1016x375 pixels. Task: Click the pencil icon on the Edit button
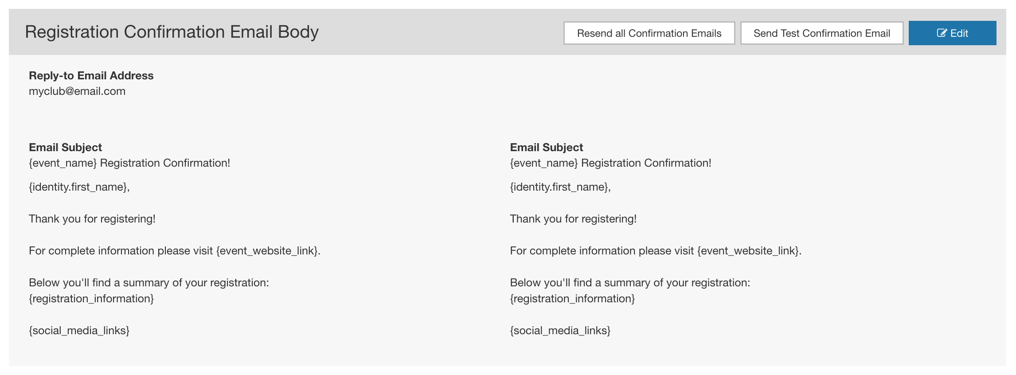[942, 33]
